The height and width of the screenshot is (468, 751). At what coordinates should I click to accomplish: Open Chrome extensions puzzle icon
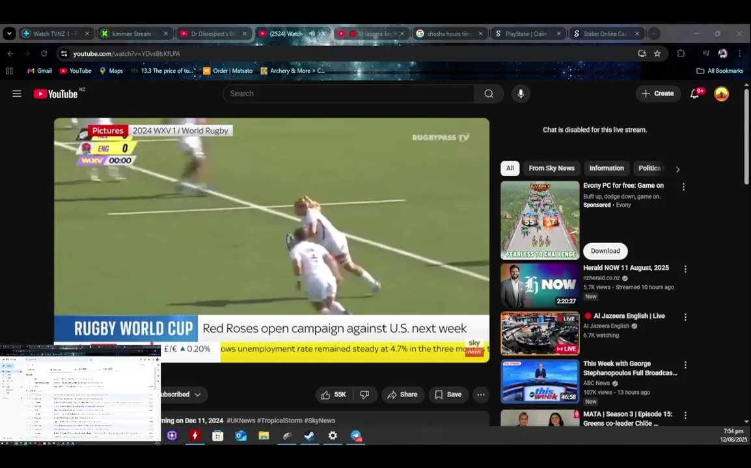681,53
